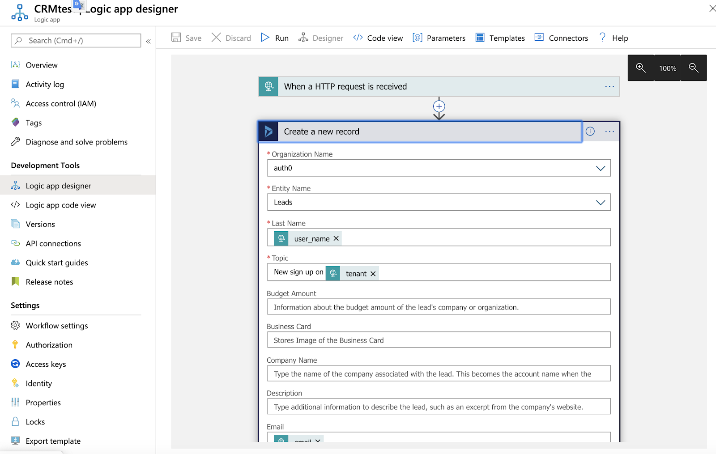The width and height of the screenshot is (716, 454).
Task: Open the Parameters icon
Action: [x=418, y=38]
